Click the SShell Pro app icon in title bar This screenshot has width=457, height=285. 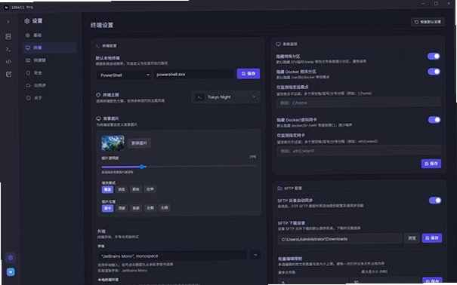[6, 8]
